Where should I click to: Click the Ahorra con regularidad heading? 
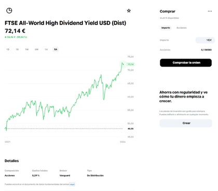coord(183,97)
